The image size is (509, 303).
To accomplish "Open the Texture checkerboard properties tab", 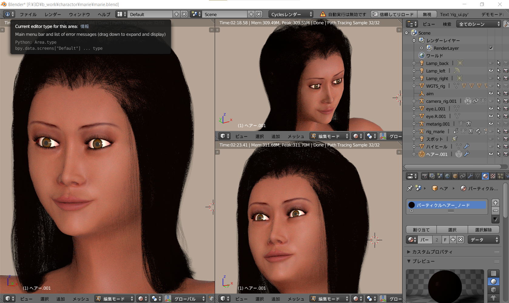I will 493,176.
